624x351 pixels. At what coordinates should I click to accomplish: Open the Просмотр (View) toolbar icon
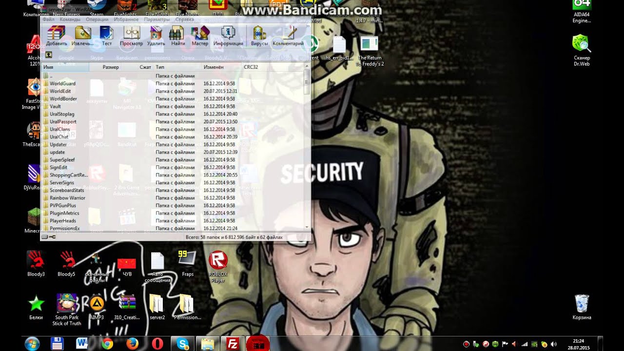click(x=132, y=36)
